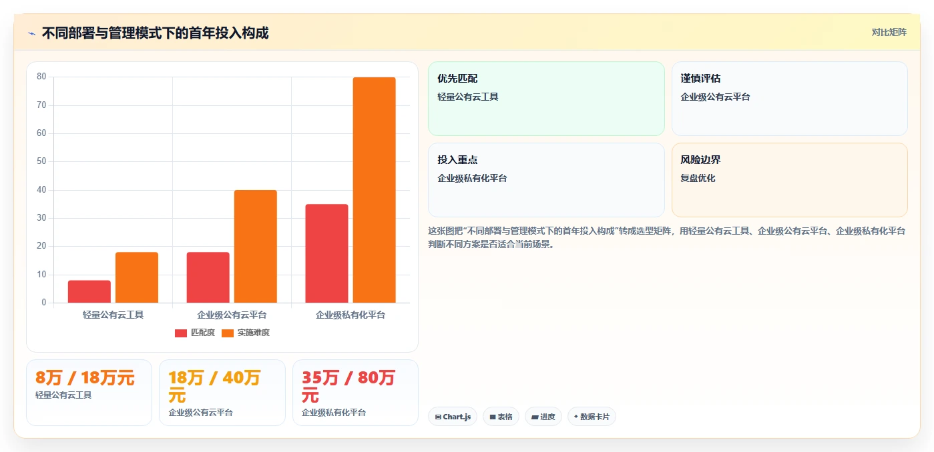
Task: Click the orange bar for 轻量公有云工具
Action: (x=137, y=277)
